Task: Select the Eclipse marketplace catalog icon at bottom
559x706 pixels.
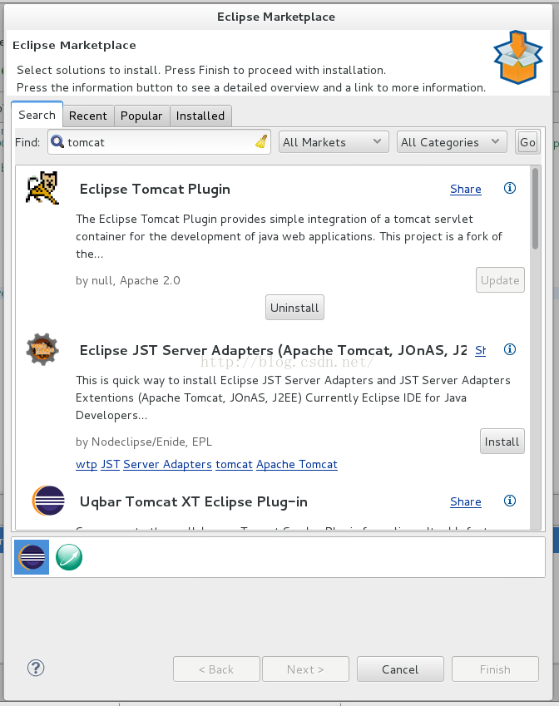Action: (x=32, y=557)
